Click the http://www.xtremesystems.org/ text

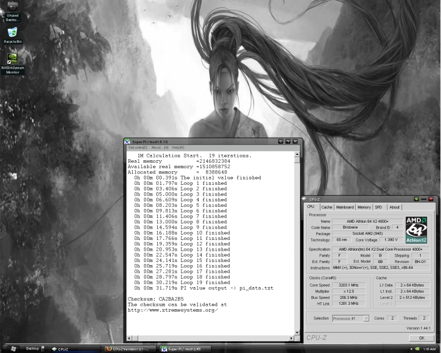coord(173,310)
